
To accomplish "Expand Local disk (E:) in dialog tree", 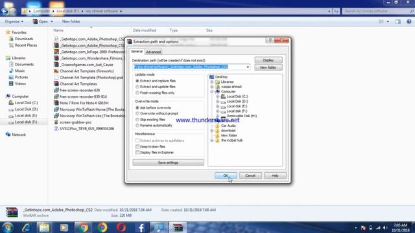I will (x=218, y=106).
